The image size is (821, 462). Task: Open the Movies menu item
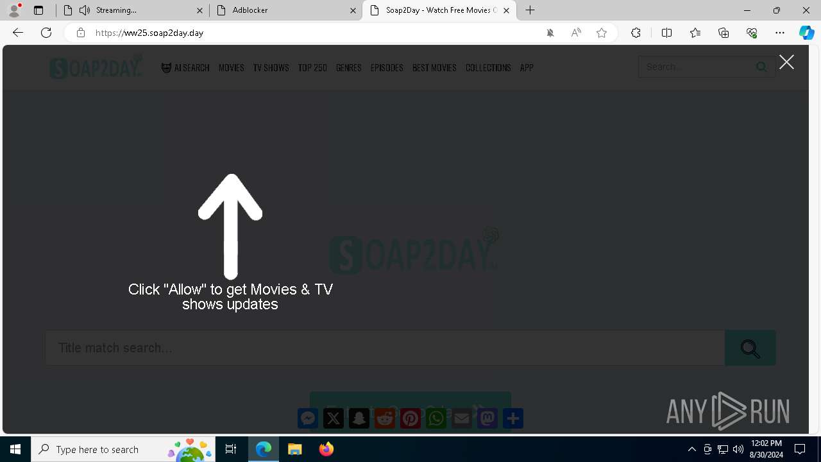[231, 67]
